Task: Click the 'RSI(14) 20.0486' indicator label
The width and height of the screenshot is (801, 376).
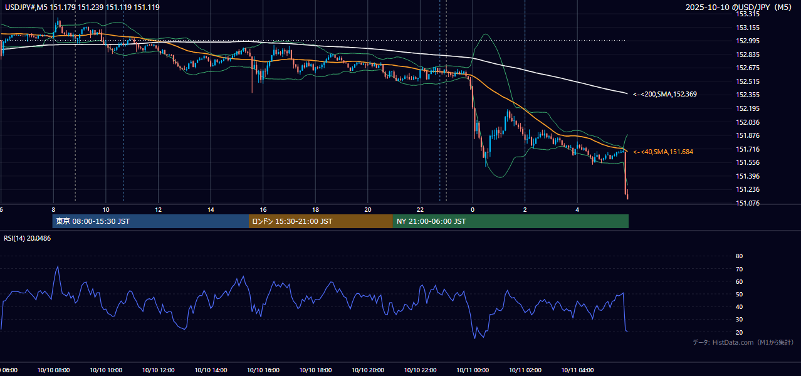Action: (x=28, y=238)
